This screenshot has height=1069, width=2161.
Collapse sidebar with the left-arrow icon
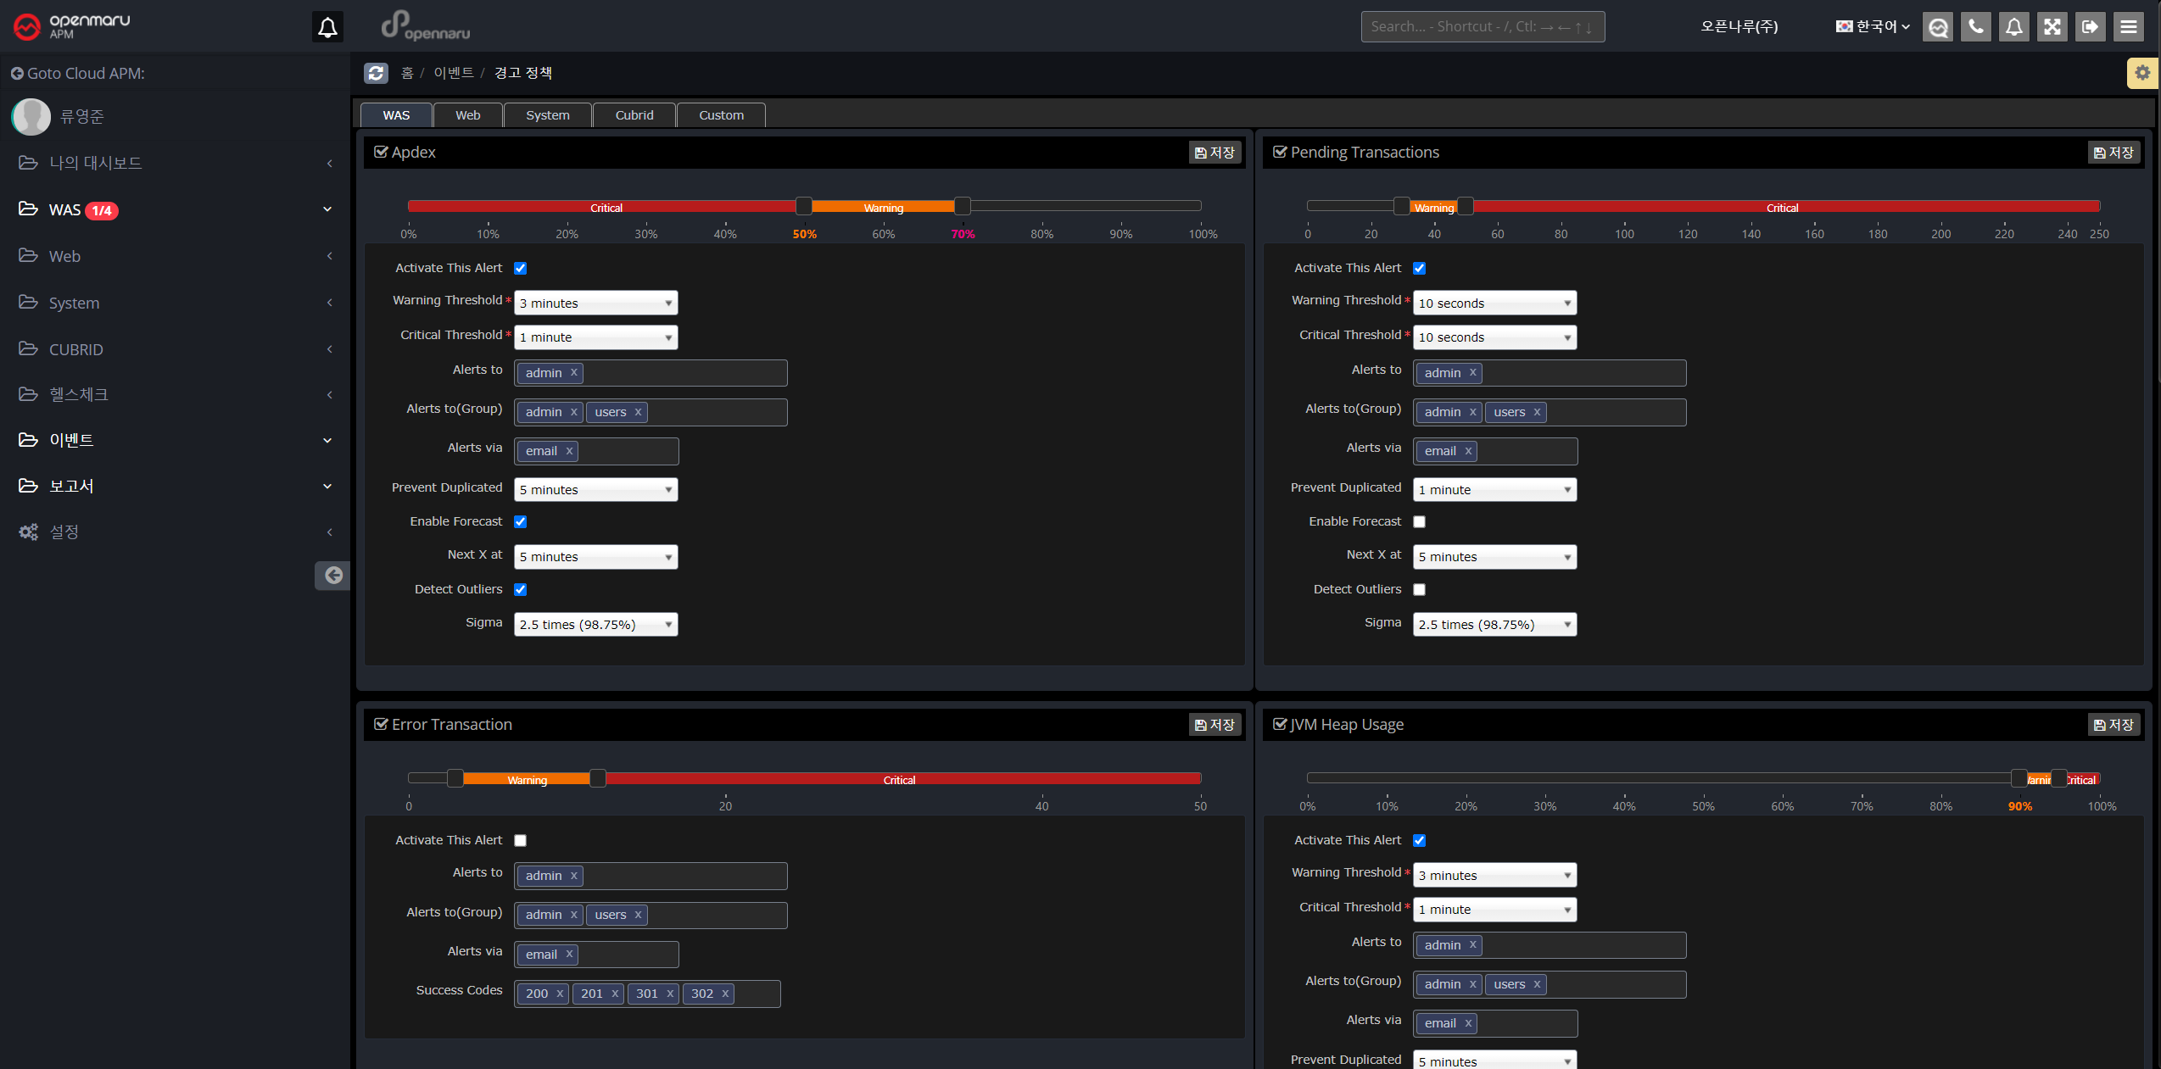[x=332, y=576]
